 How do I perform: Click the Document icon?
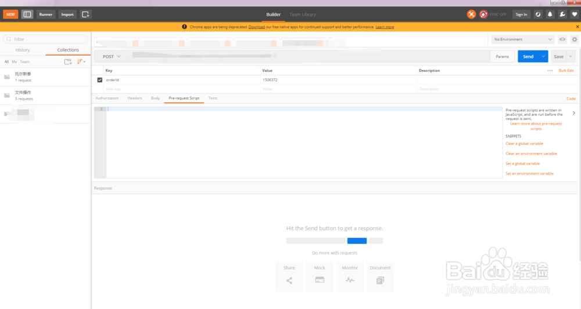tap(380, 281)
